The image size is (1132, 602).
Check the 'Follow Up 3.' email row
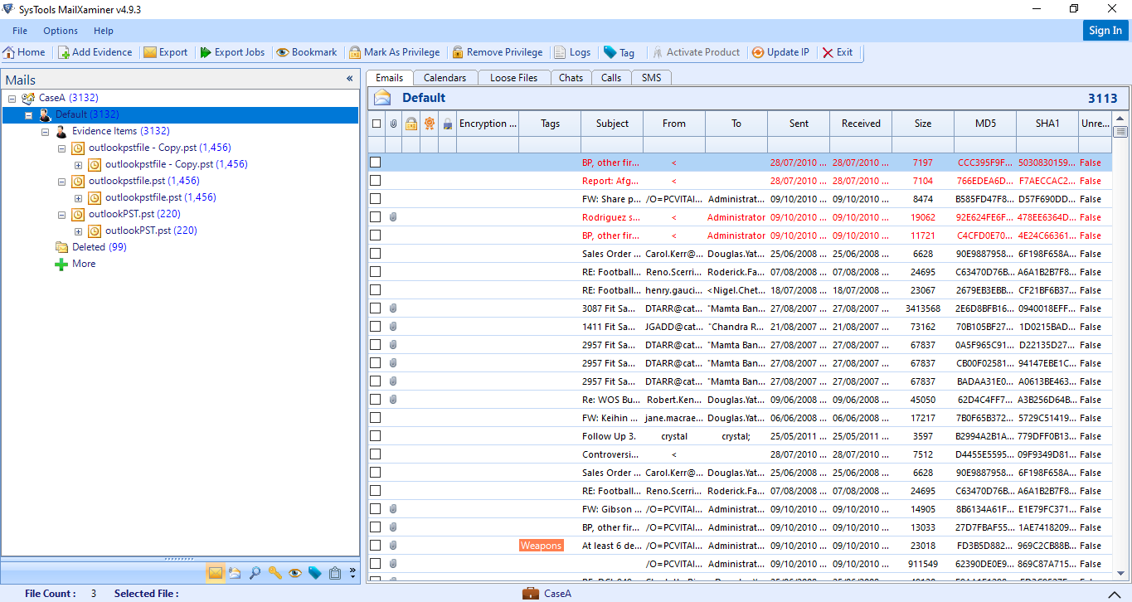click(x=376, y=436)
